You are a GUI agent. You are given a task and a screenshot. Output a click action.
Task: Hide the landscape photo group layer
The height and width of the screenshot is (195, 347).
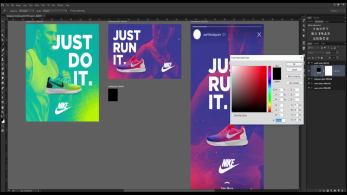pos(309,79)
